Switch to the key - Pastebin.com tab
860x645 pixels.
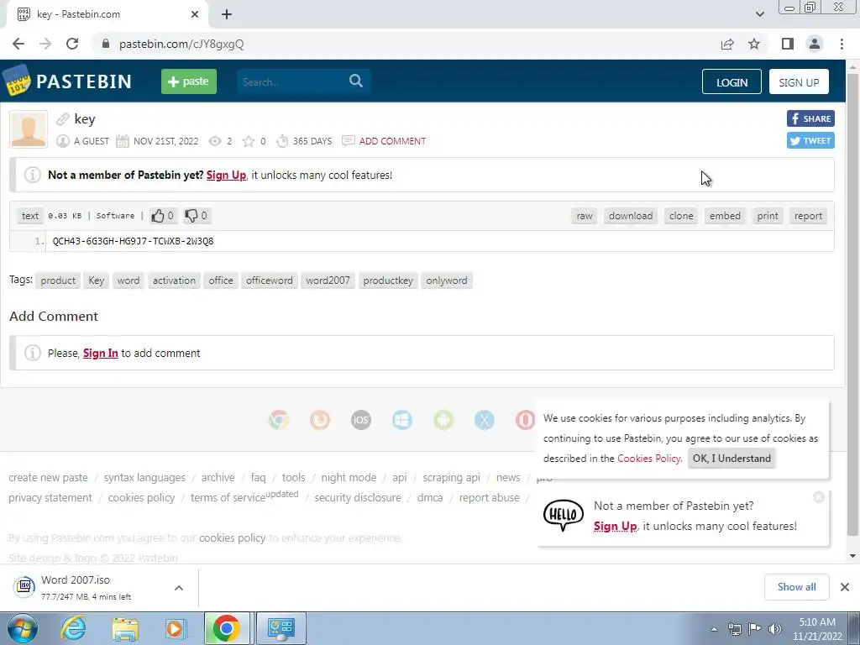[107, 14]
